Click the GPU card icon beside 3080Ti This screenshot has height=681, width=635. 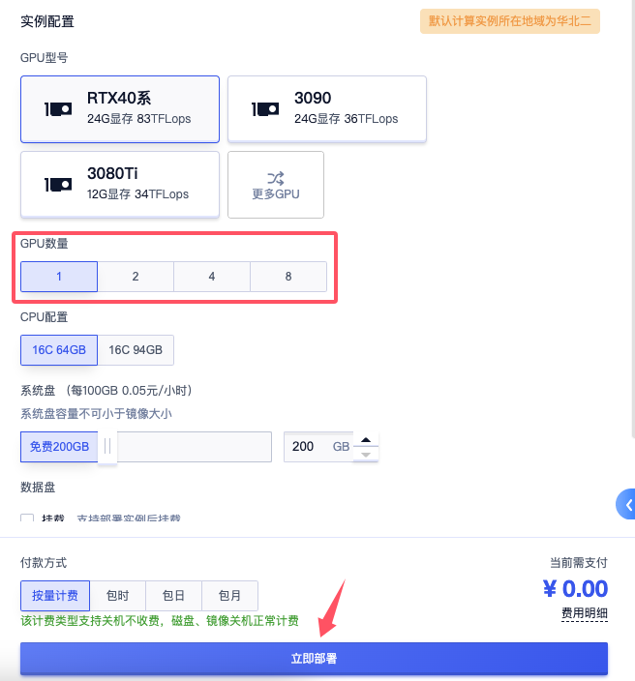coord(58,185)
